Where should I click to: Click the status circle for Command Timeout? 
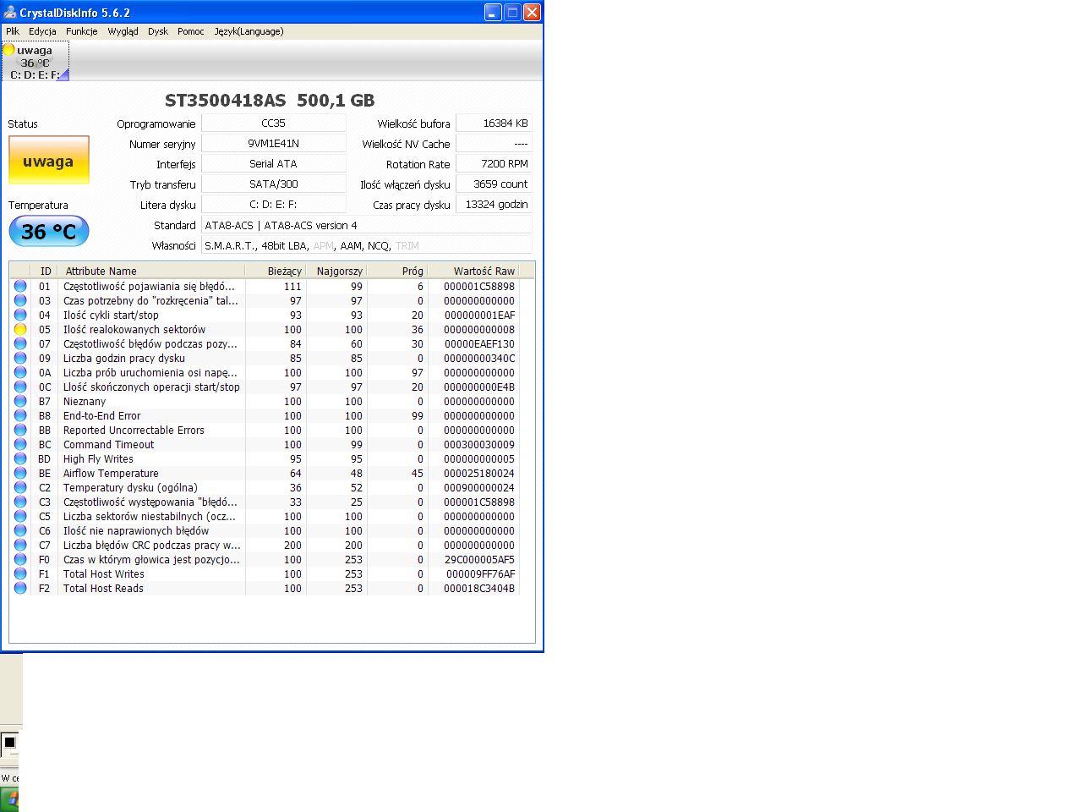(x=20, y=445)
